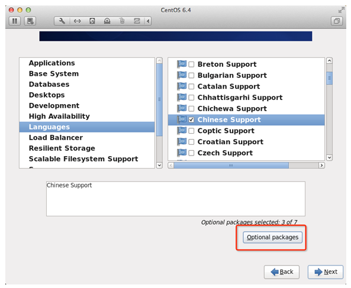Click the mouse device toolbar icon
351x288 pixels.
click(122, 21)
